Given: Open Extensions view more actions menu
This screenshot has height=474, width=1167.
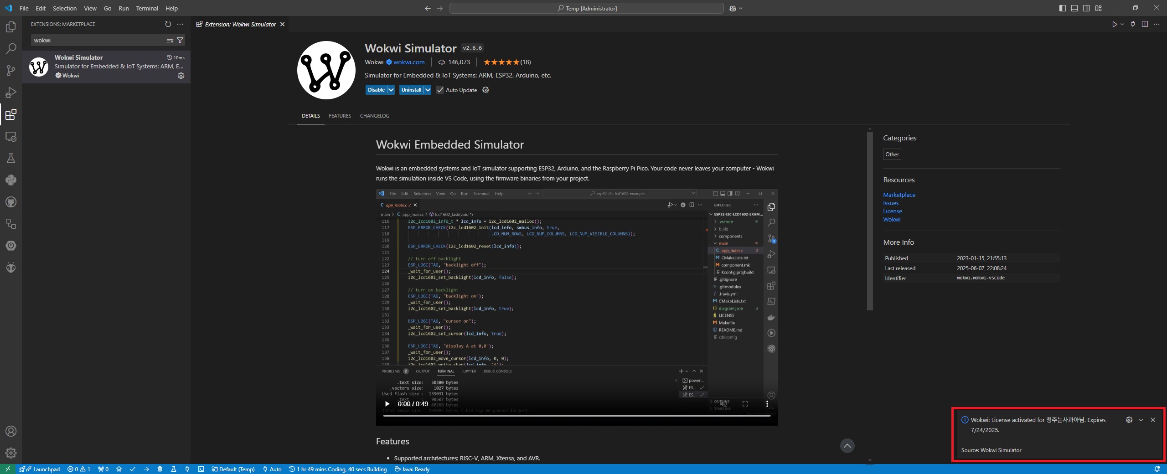Looking at the screenshot, I should (181, 24).
